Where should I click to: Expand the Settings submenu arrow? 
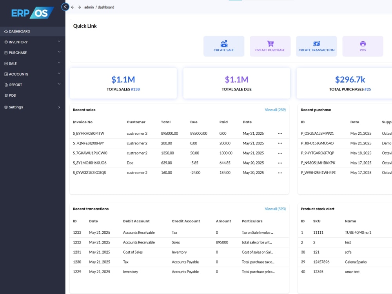tap(59, 107)
